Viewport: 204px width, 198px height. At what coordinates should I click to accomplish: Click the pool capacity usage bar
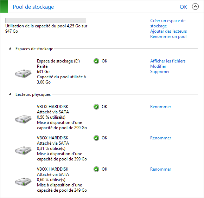(46, 20)
